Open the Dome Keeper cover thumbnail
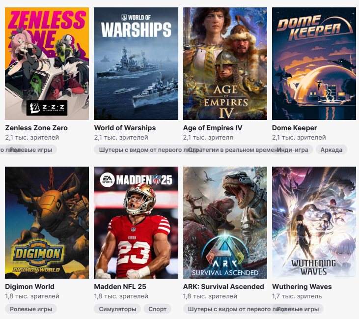The height and width of the screenshot is (319, 359). [314, 63]
